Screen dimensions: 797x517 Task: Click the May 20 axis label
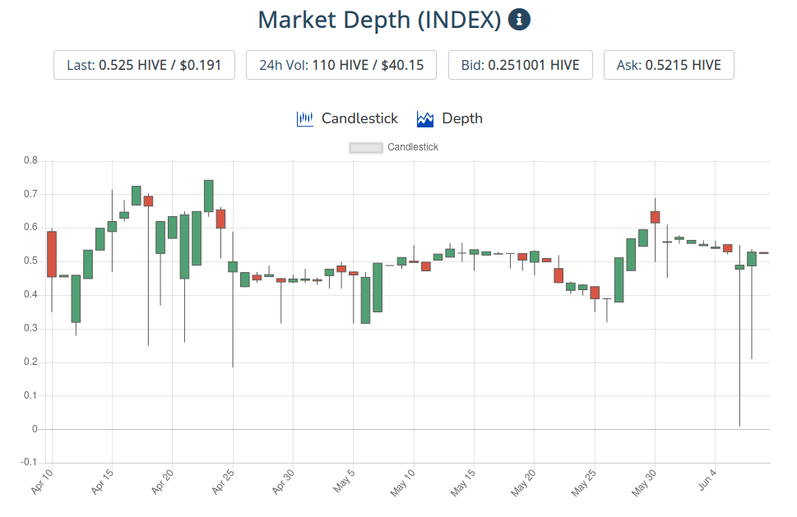click(x=523, y=483)
